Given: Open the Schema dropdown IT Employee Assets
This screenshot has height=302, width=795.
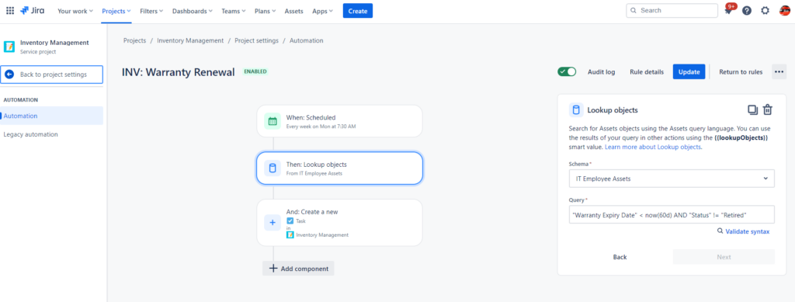Looking at the screenshot, I should (x=672, y=179).
